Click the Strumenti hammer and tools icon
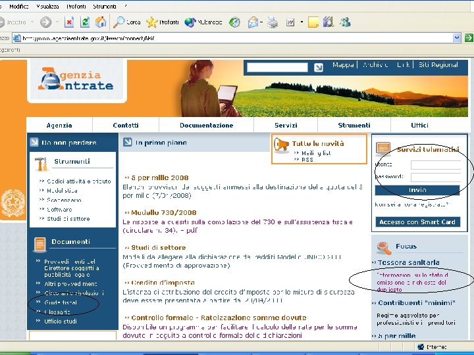 [x=41, y=164]
